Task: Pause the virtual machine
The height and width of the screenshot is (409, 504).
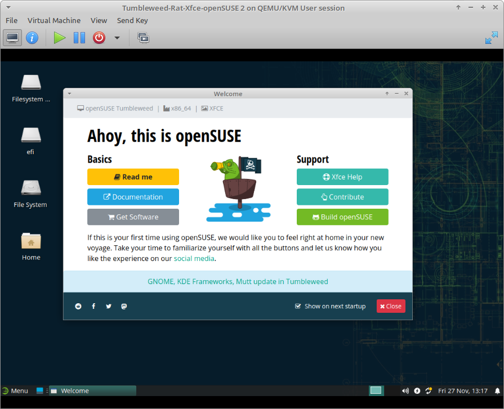Action: click(79, 38)
